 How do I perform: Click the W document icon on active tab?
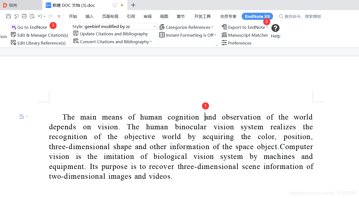[48, 5]
